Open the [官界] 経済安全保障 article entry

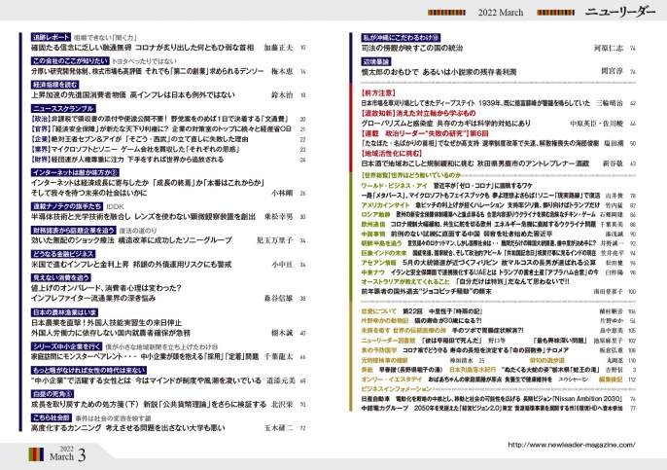tap(146, 127)
